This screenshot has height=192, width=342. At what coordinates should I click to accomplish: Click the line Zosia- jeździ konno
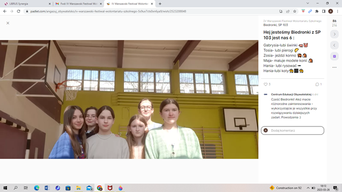pos(285,55)
